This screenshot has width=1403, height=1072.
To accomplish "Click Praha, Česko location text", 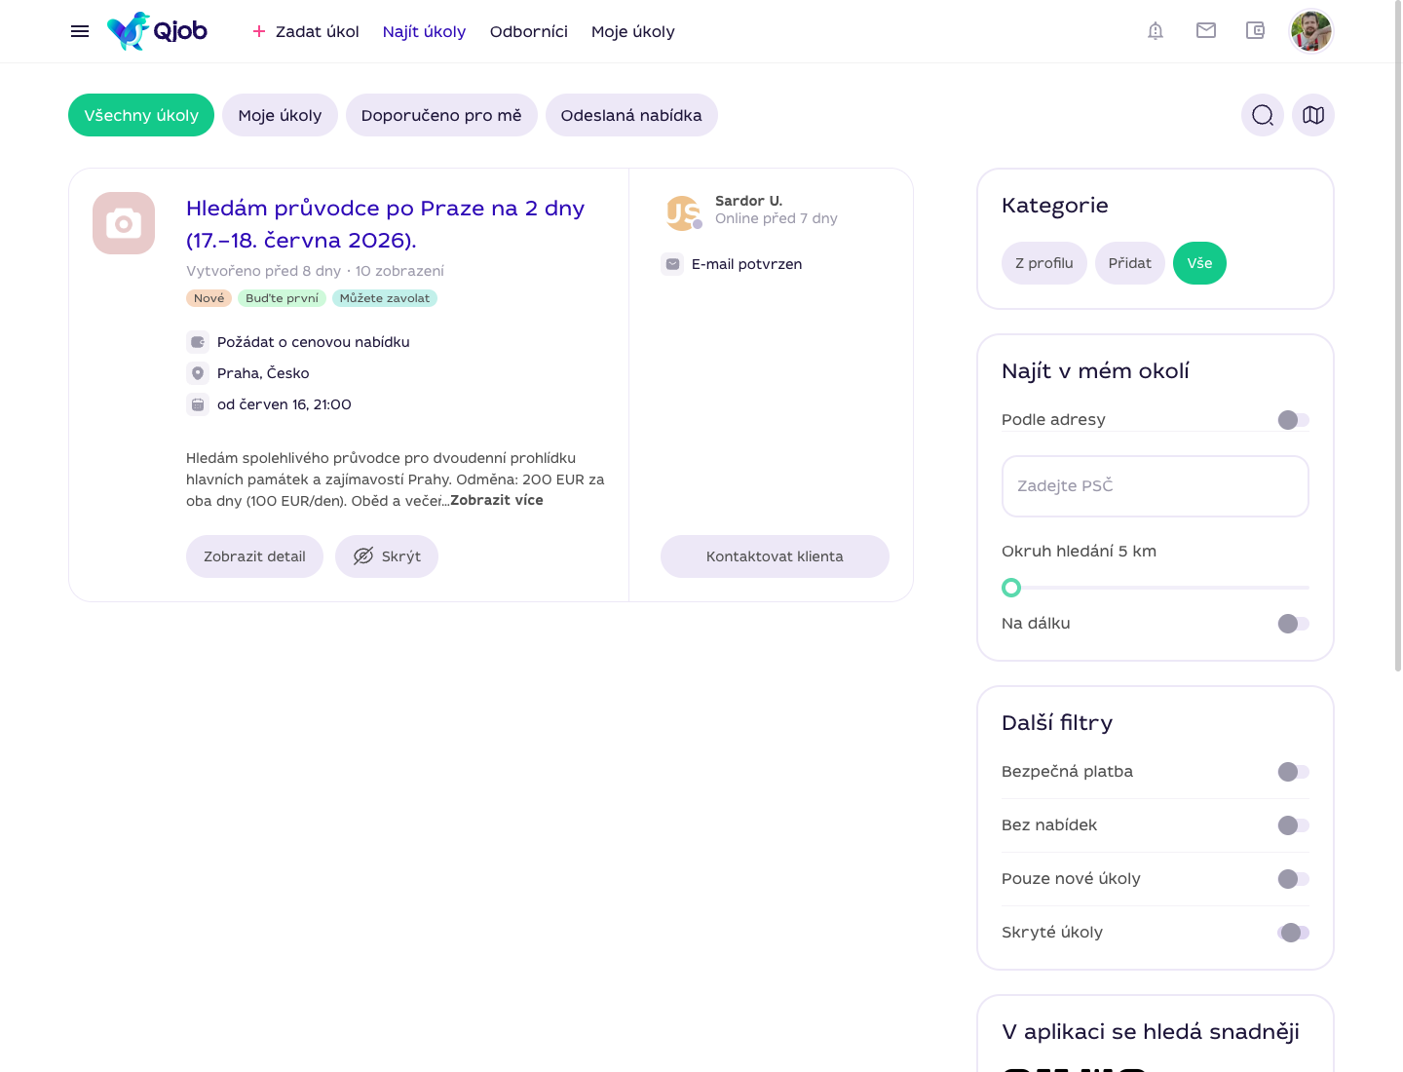I will 263,373.
